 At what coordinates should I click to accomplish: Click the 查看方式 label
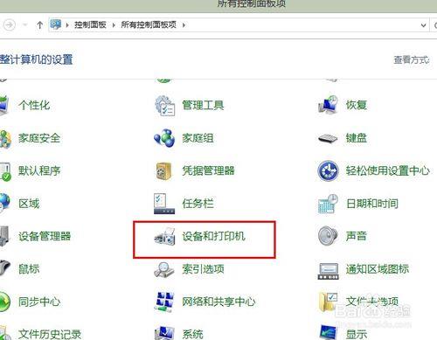412,60
